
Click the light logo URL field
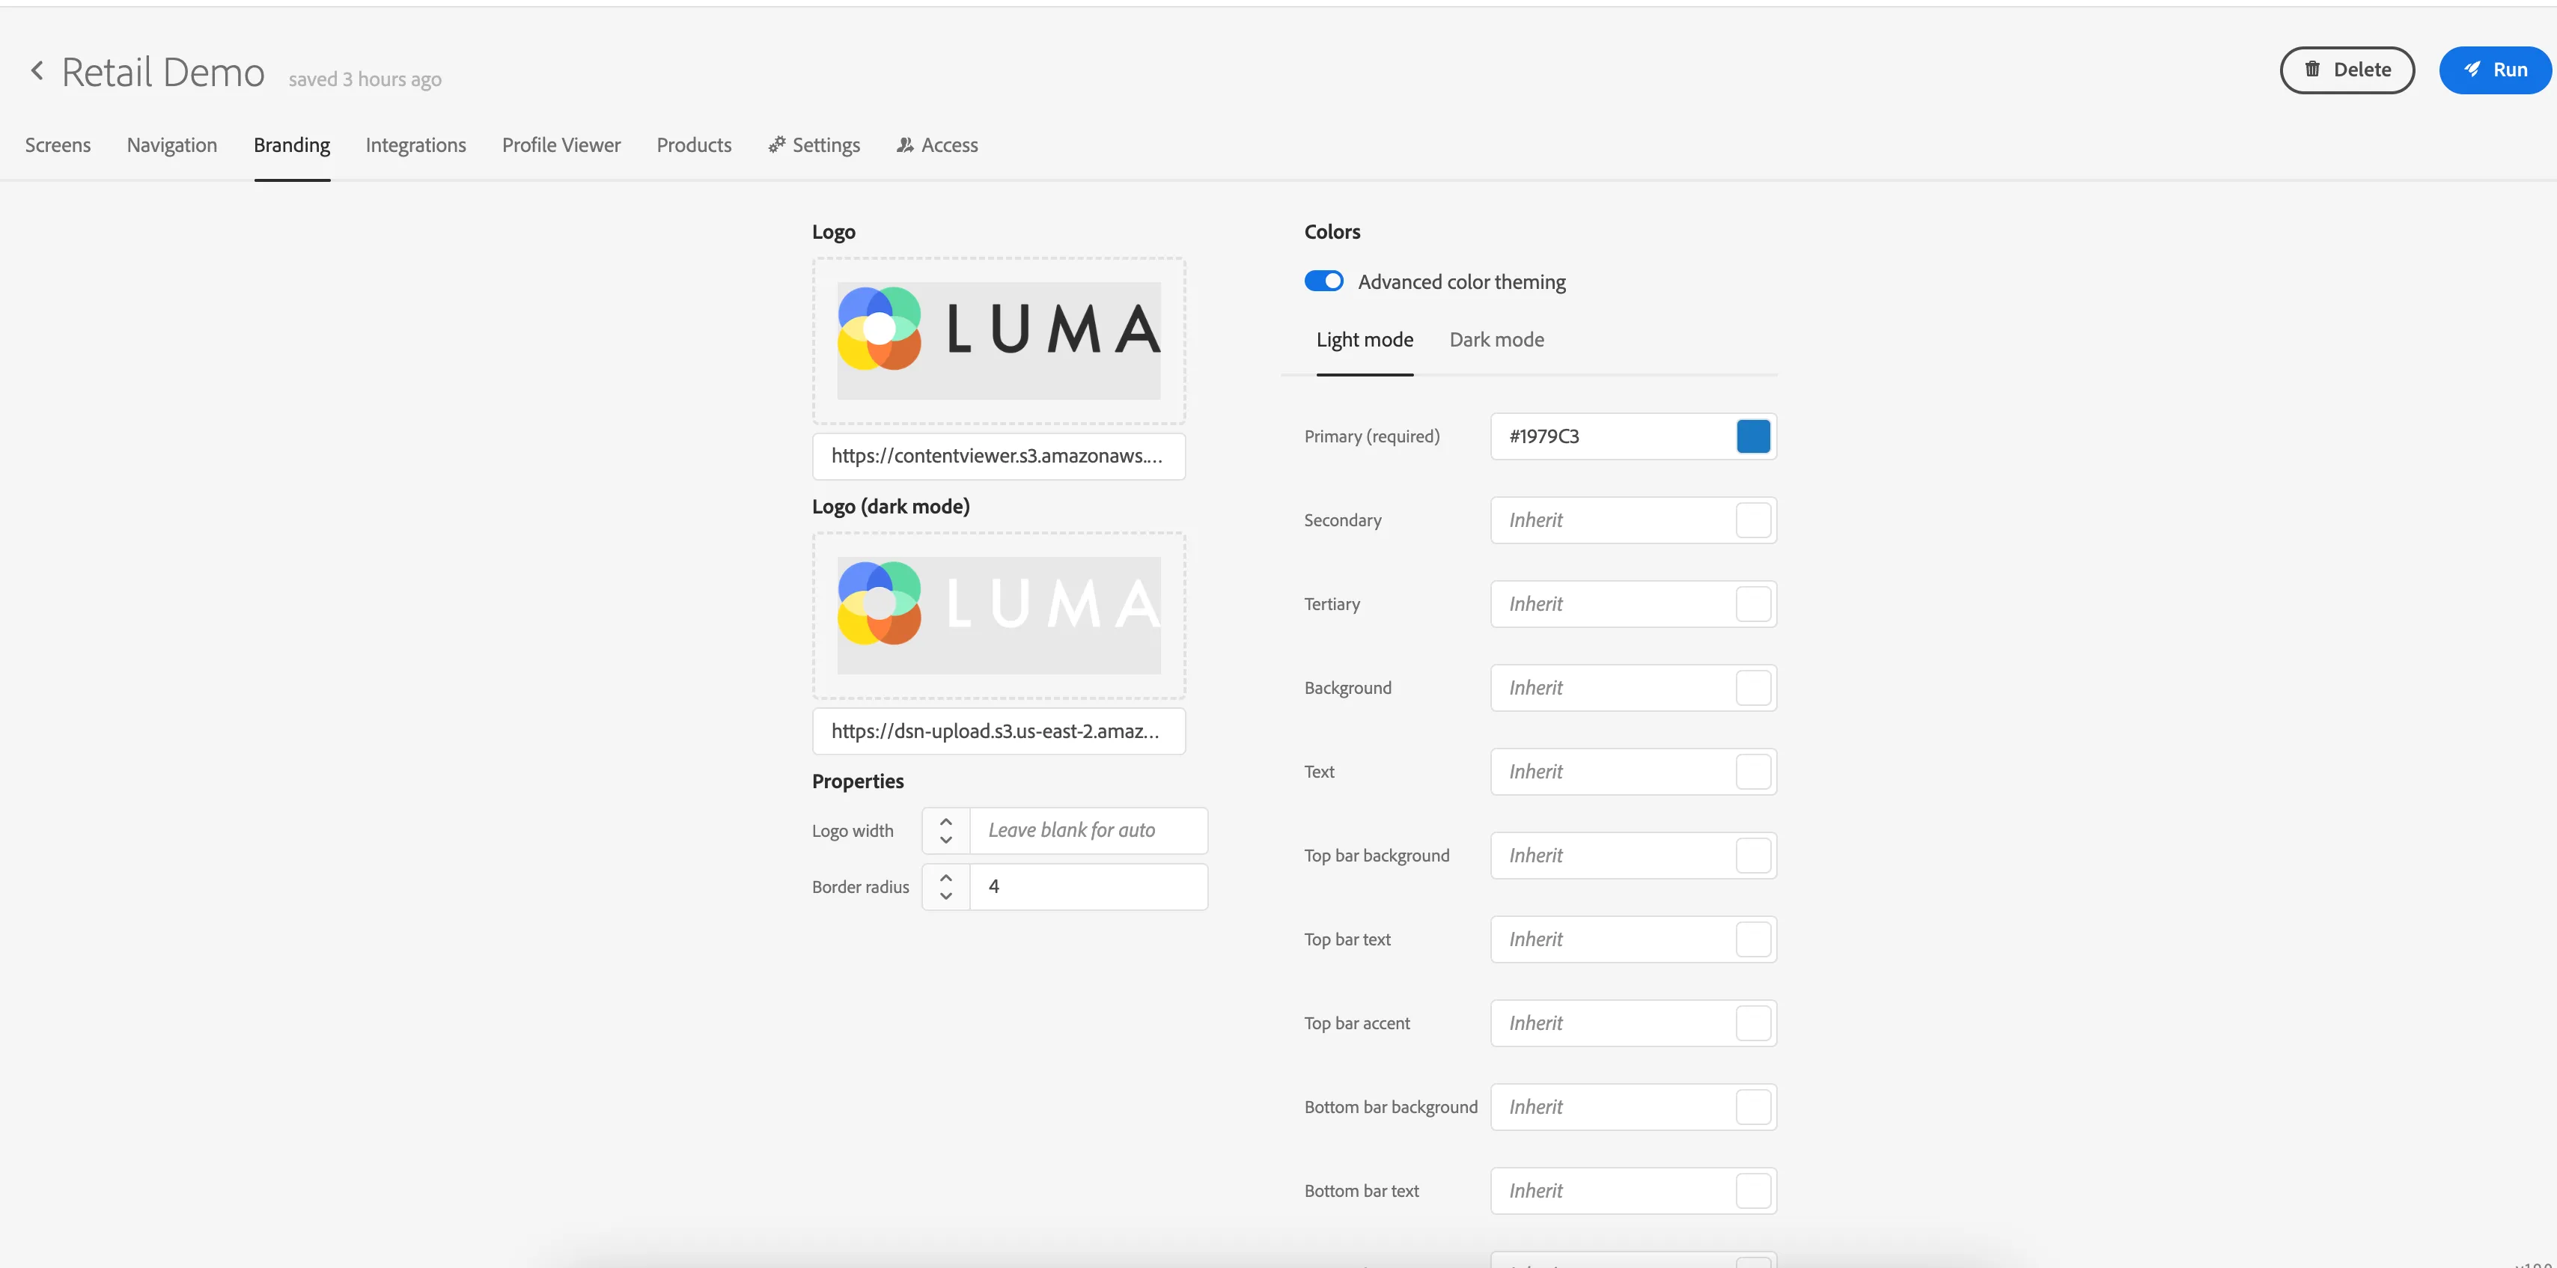tap(999, 456)
